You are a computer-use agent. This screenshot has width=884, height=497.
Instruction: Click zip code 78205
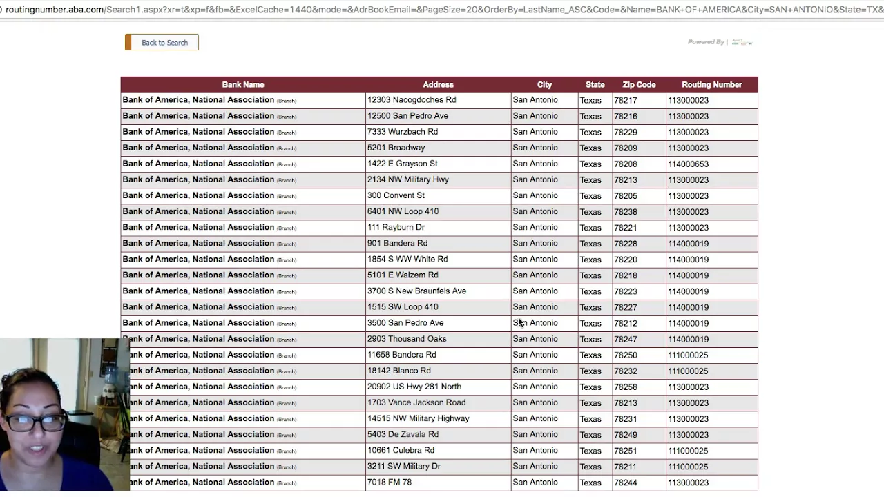click(626, 196)
